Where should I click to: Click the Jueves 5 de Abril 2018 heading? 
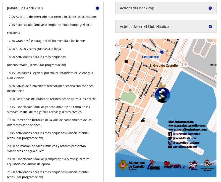(x=25, y=8)
